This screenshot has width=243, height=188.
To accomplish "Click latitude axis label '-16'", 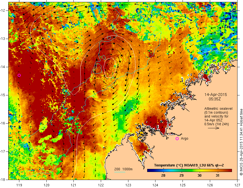I will pos(3,123).
